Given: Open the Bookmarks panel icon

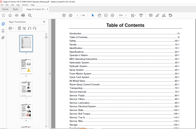Looking at the screenshot, I should (3, 31).
